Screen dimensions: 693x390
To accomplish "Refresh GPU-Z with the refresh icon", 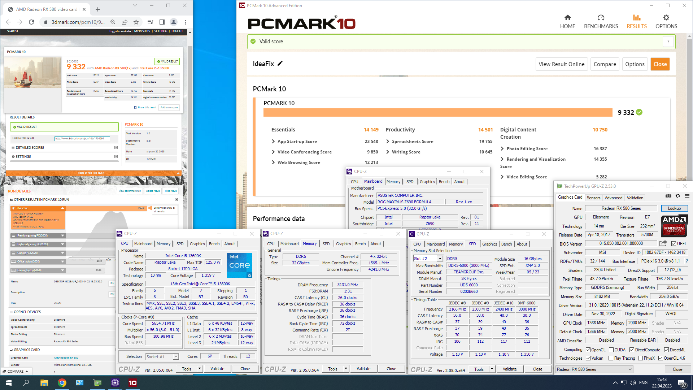I will click(x=677, y=196).
